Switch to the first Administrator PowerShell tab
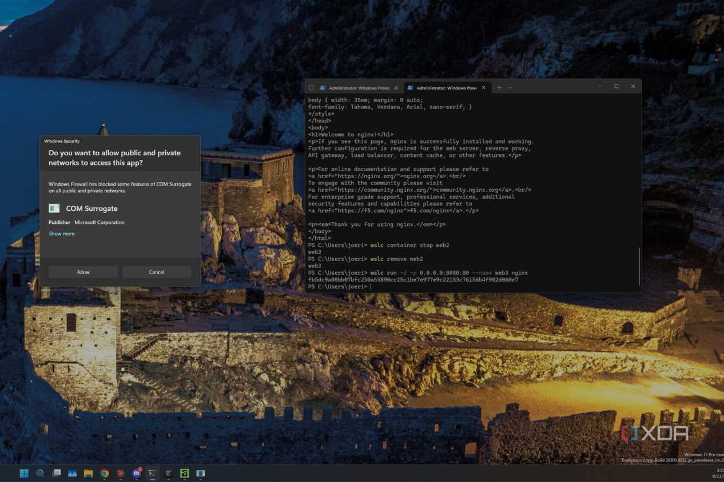This screenshot has height=482, width=724. [x=359, y=88]
